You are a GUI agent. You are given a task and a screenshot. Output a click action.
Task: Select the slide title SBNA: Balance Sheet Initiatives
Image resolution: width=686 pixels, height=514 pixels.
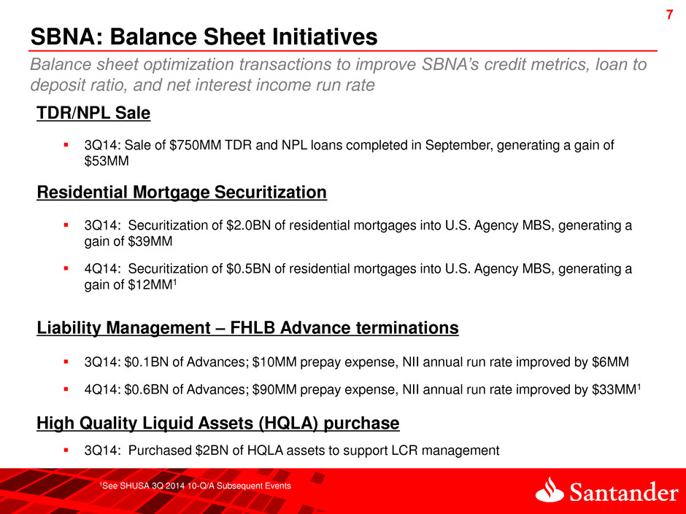pos(204,35)
